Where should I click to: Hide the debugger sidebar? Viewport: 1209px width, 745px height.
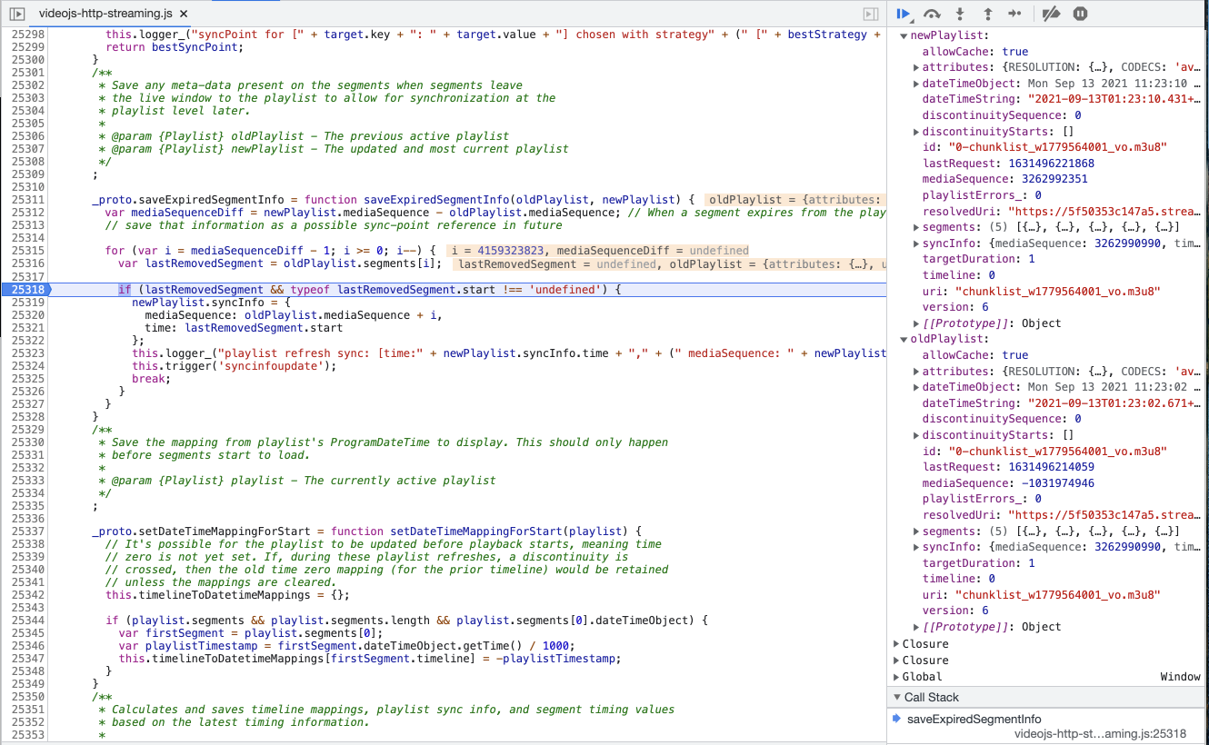coord(869,15)
